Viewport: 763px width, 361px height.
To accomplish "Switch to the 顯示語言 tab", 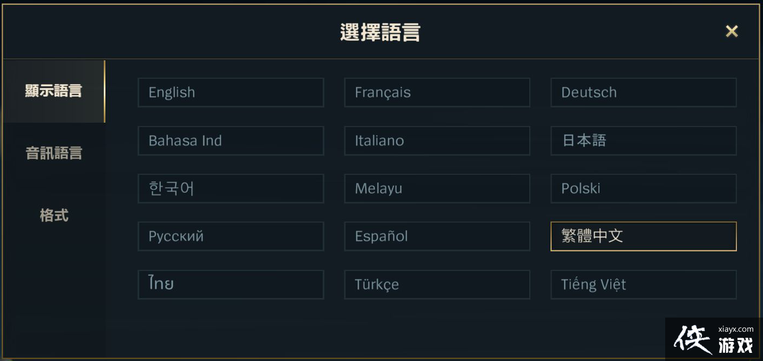I will coord(53,91).
